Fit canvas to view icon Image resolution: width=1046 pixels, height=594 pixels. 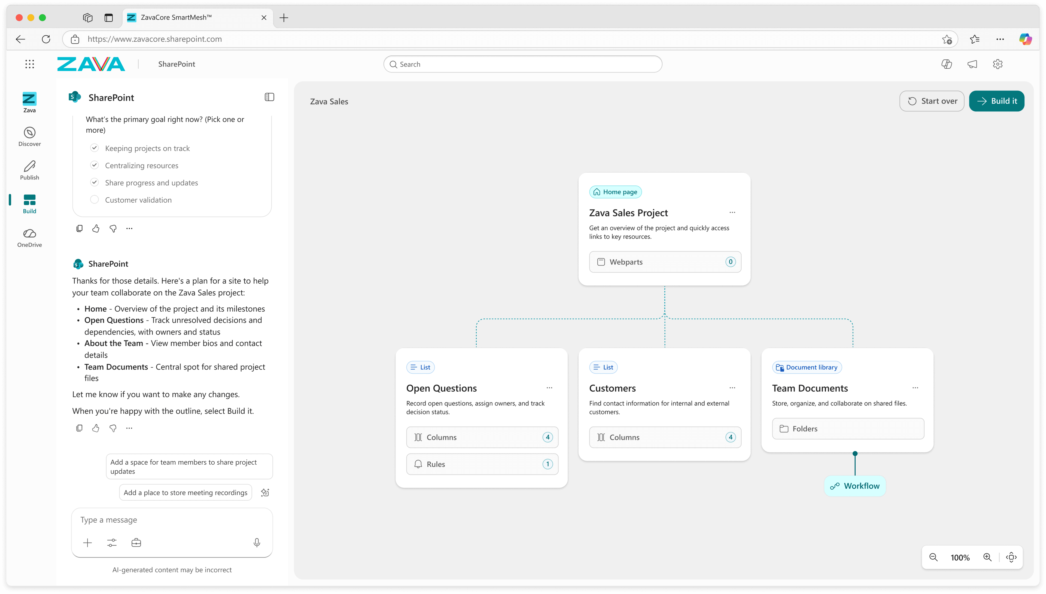pos(1011,557)
